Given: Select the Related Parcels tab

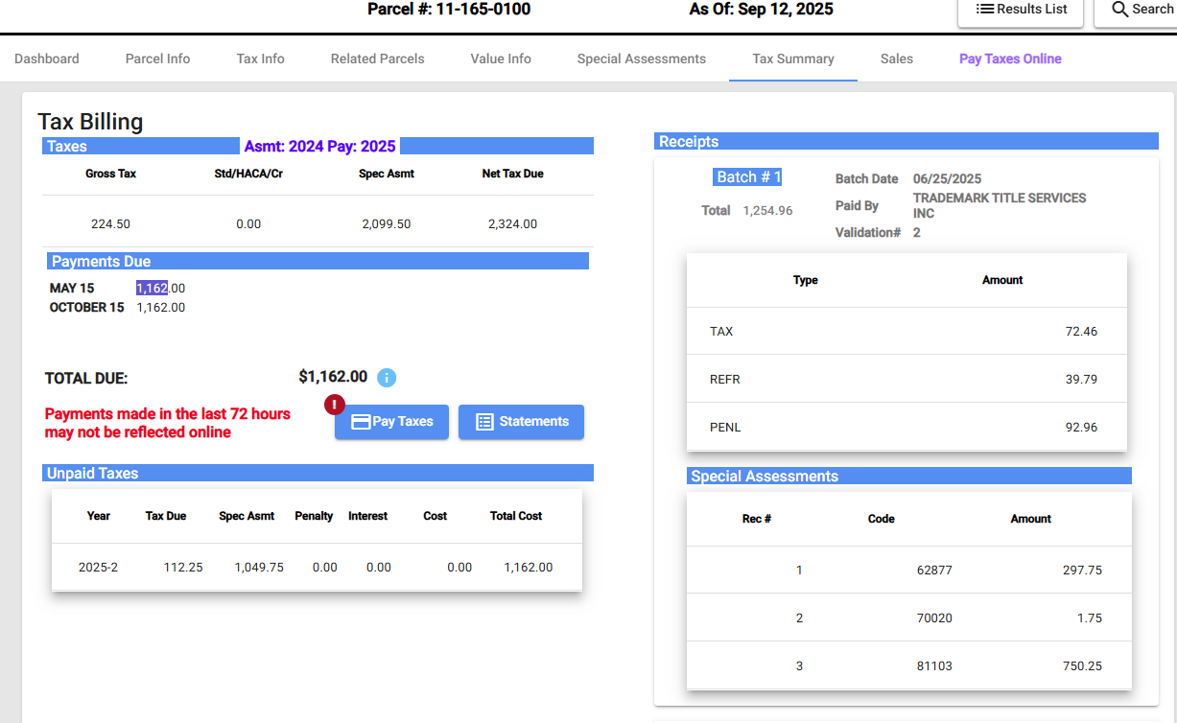Looking at the screenshot, I should coord(377,58).
